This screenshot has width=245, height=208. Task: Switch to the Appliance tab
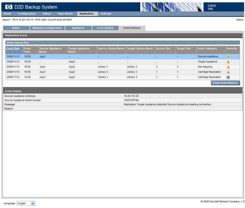tap(78, 28)
